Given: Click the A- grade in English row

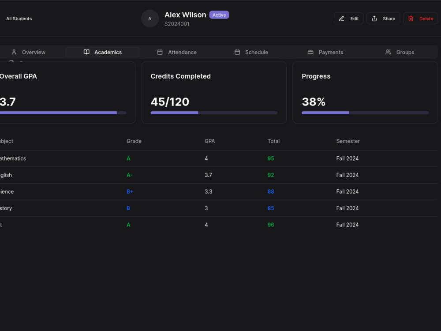Looking at the screenshot, I should coord(130,175).
